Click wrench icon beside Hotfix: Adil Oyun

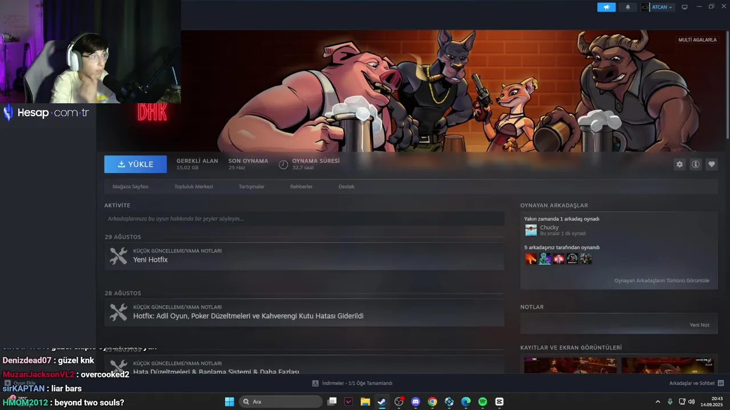pos(119,312)
